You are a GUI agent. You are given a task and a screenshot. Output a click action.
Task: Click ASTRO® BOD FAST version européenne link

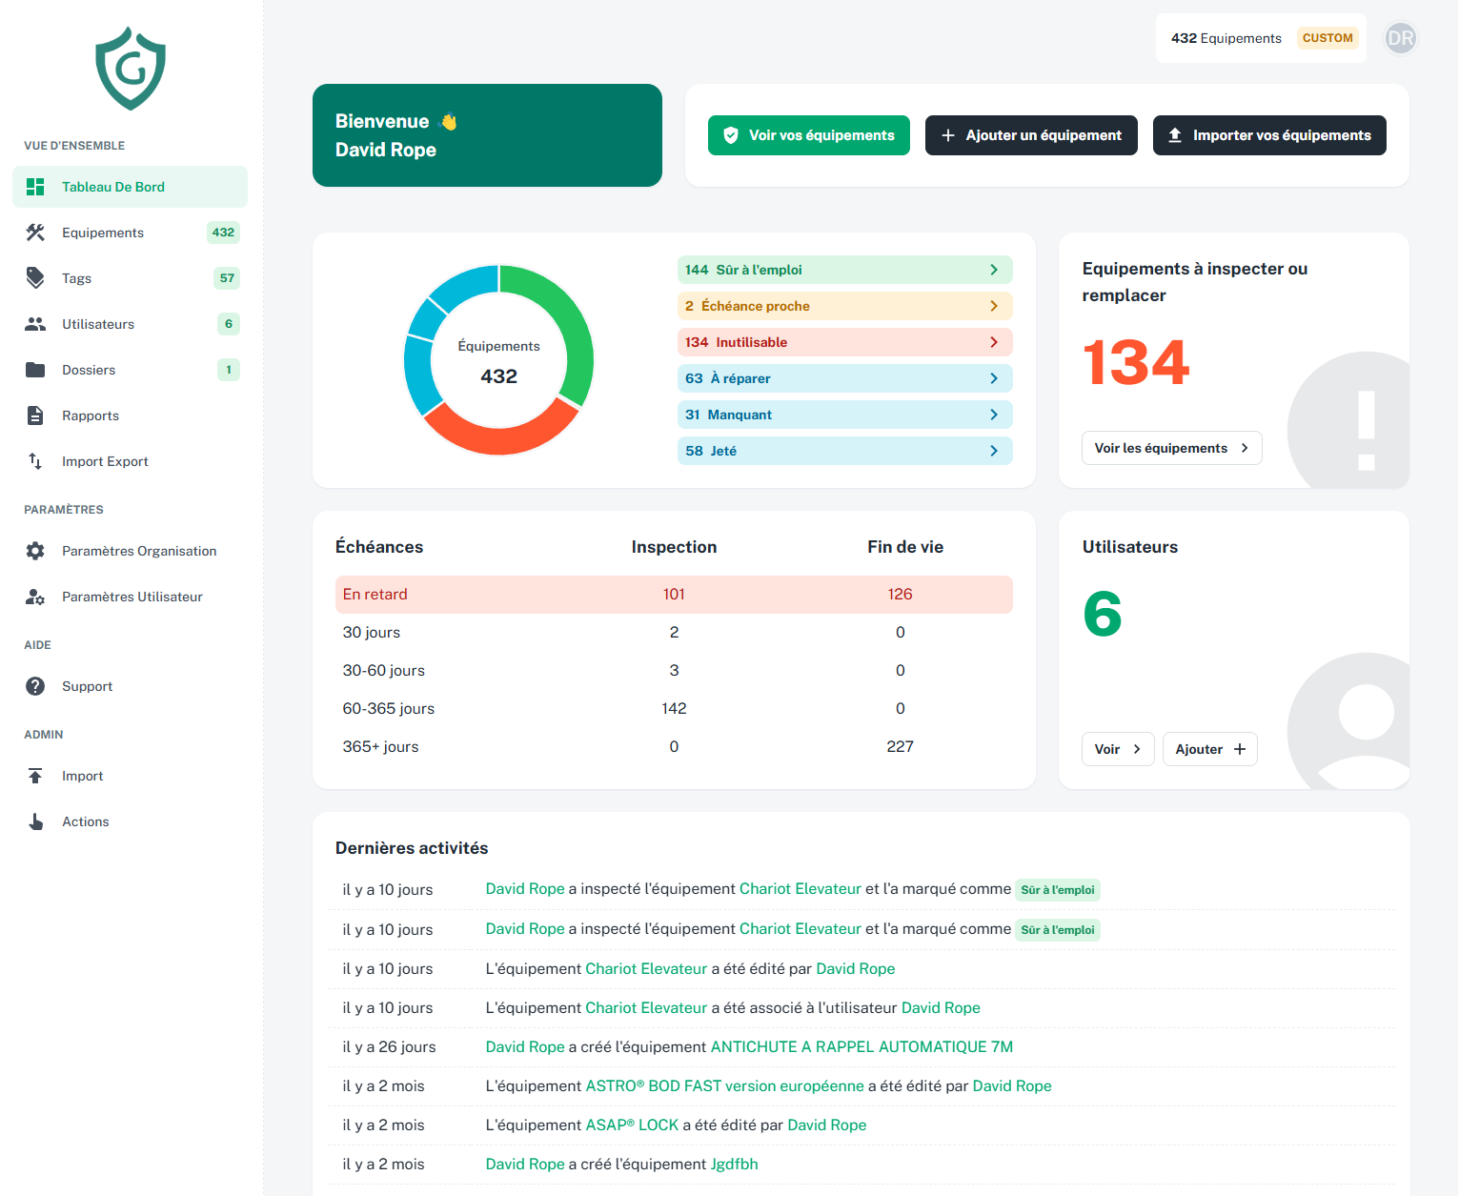(724, 1085)
